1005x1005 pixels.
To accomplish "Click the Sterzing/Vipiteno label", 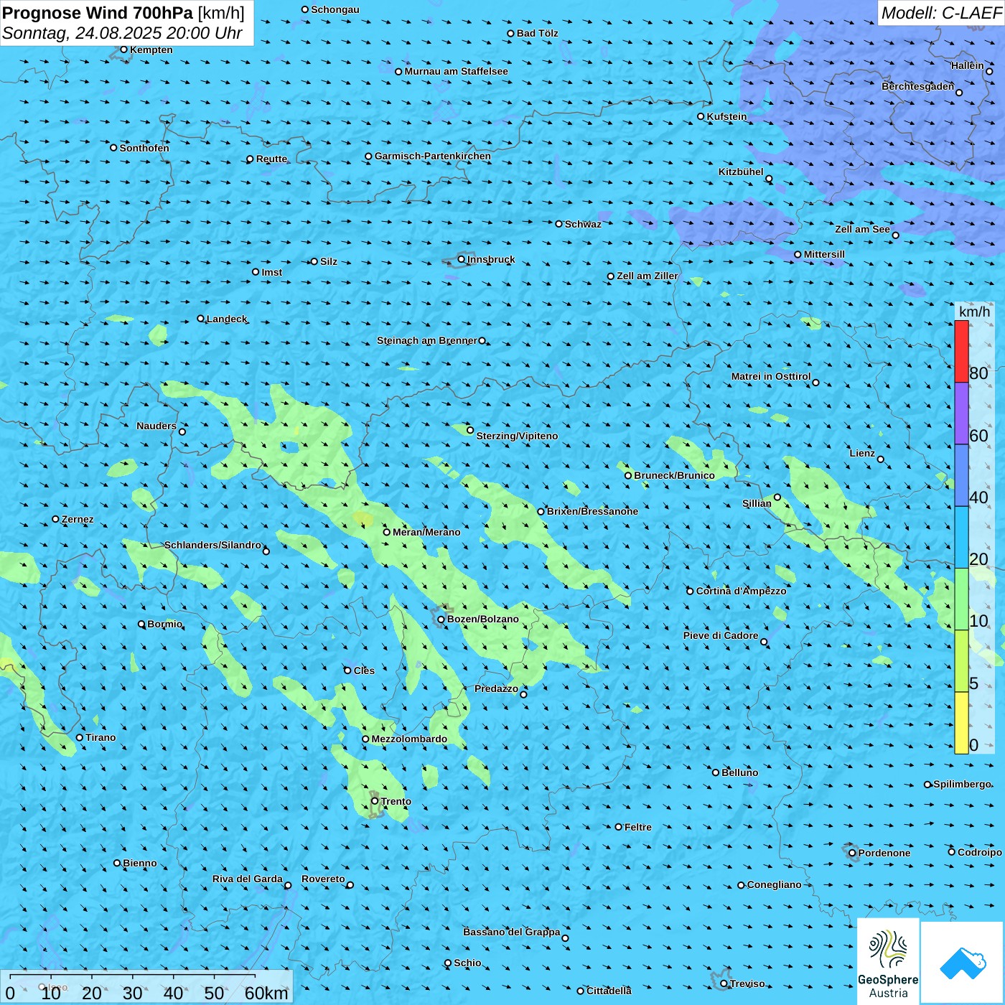I will click(517, 436).
